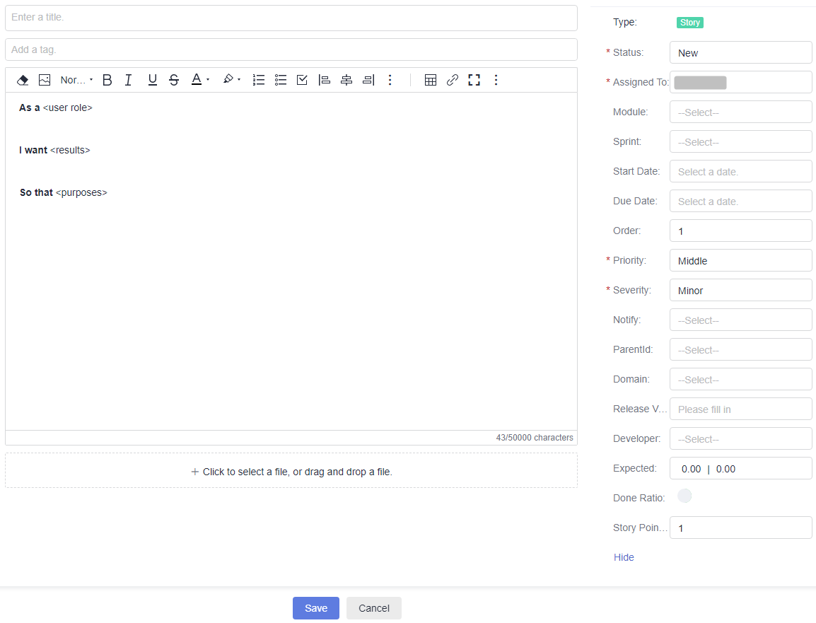Open the Notify select dropdown
This screenshot has height=623, width=816.
coord(740,320)
